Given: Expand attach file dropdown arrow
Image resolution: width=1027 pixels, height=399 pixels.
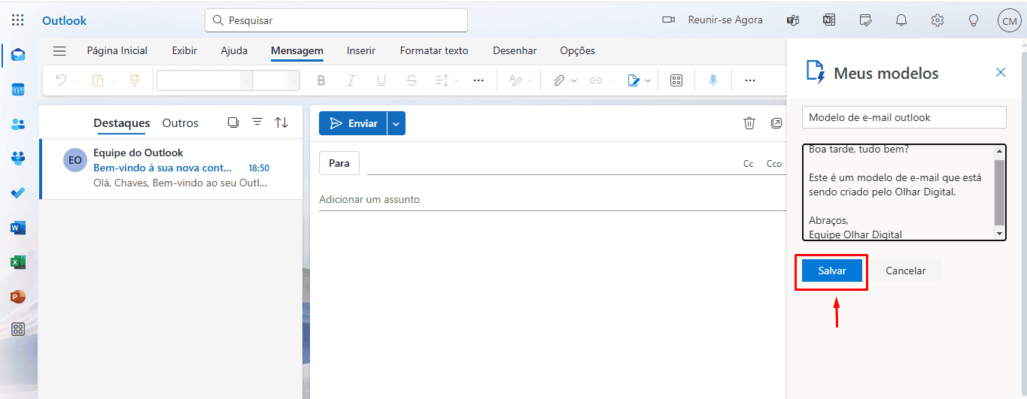Looking at the screenshot, I should [574, 80].
